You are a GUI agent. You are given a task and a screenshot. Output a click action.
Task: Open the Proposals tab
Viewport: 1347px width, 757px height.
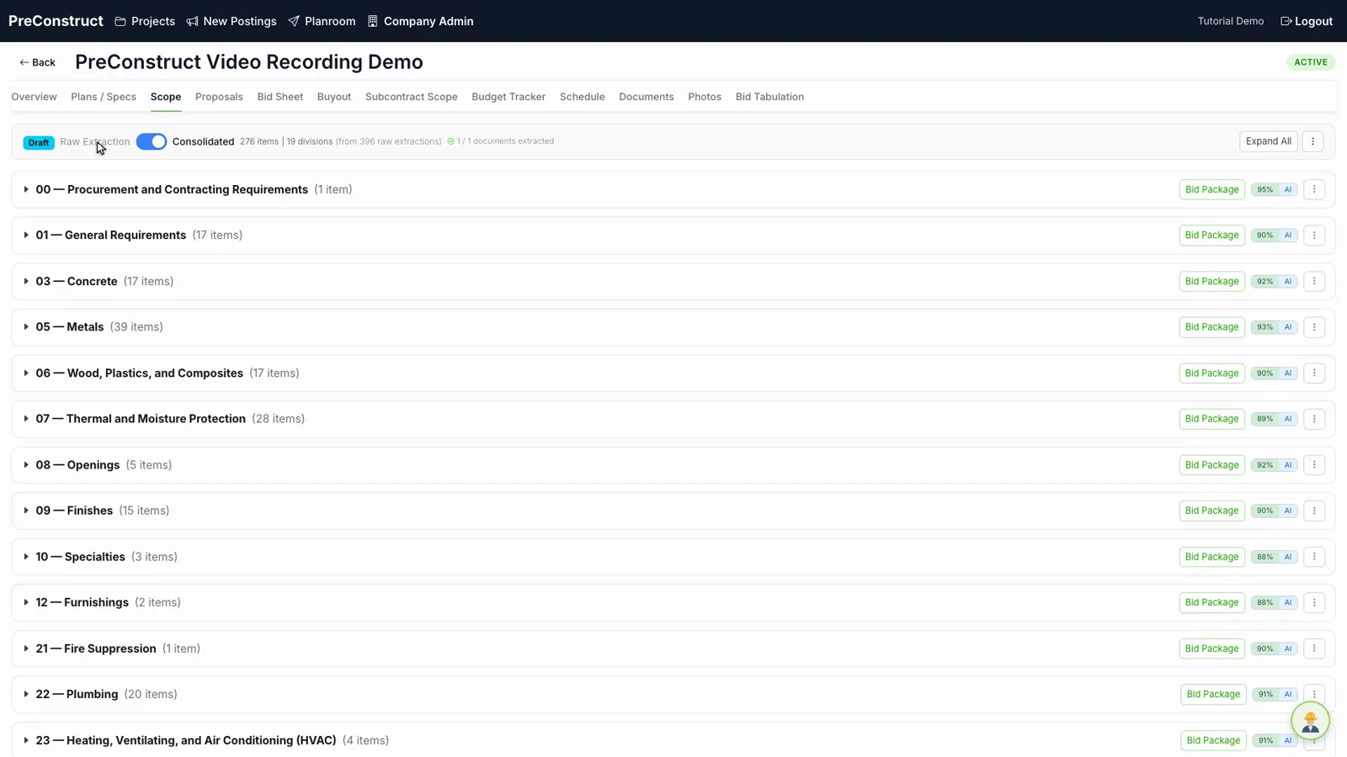[219, 97]
